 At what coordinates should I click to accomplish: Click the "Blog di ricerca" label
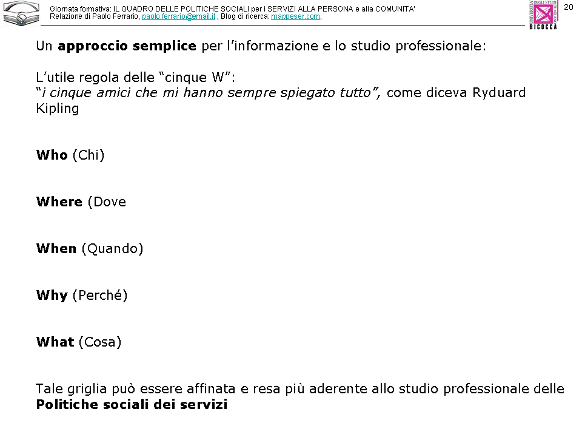click(246, 16)
